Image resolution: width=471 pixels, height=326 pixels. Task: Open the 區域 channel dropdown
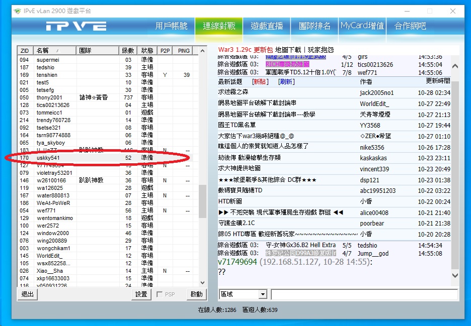[x=262, y=294]
